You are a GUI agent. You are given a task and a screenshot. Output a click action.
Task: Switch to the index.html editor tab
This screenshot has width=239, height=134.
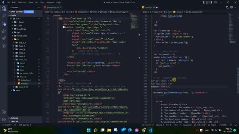52,7
